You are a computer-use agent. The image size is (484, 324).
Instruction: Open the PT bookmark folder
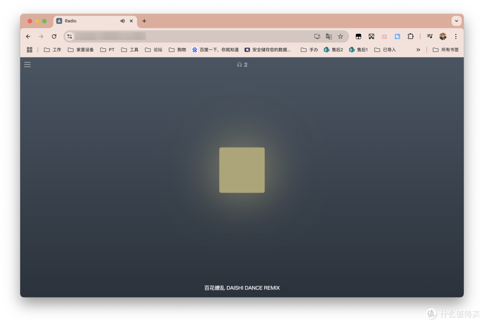click(x=107, y=50)
